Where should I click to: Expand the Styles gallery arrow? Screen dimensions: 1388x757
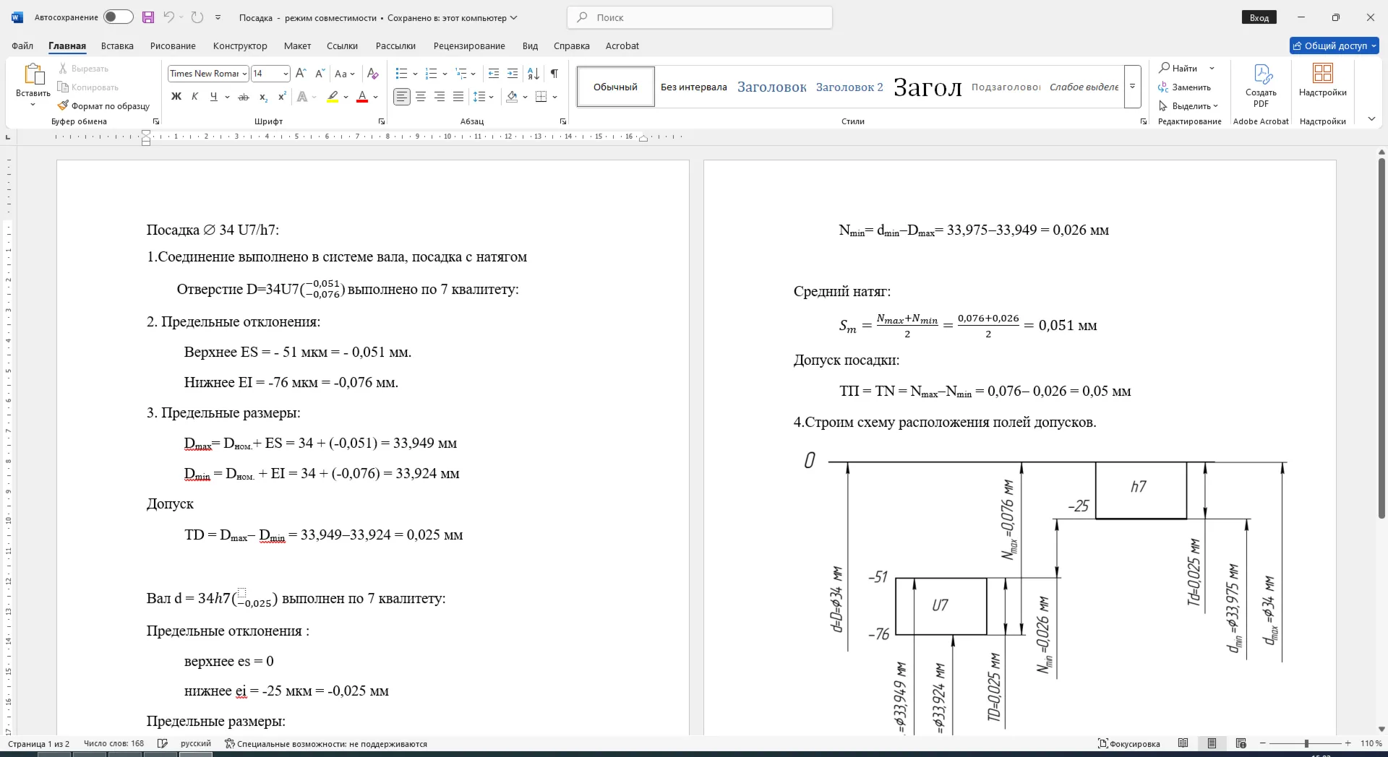(x=1133, y=87)
